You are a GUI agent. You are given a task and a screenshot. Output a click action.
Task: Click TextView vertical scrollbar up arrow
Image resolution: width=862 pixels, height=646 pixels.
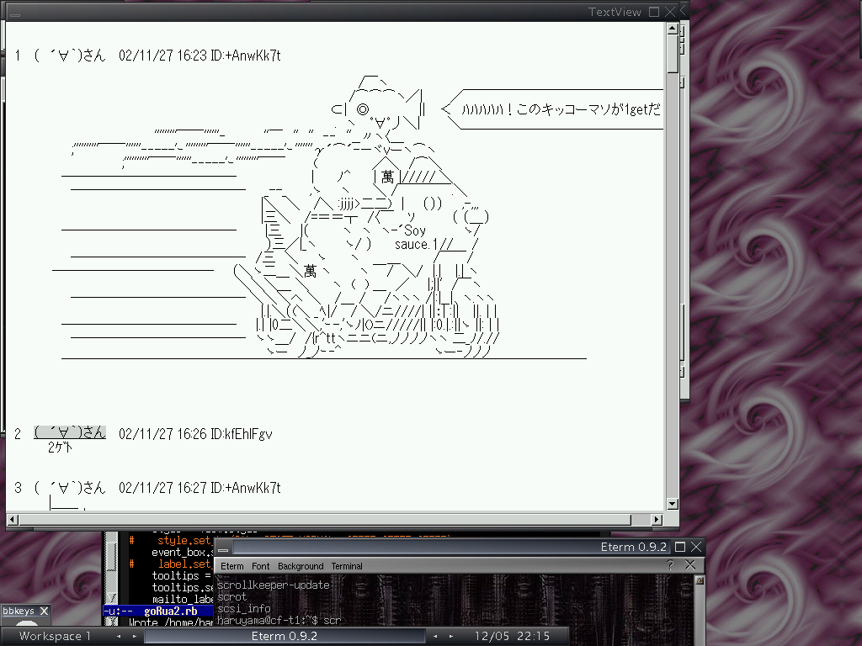[x=673, y=29]
